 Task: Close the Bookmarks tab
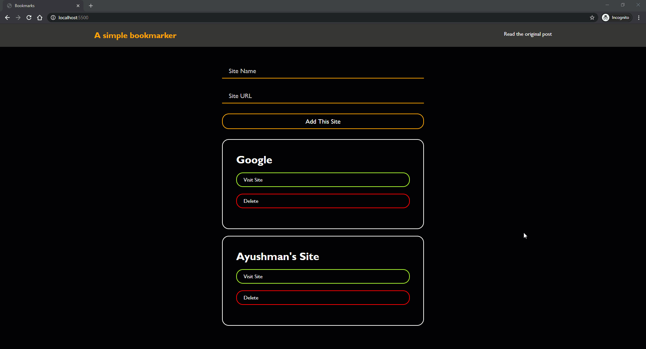click(x=78, y=6)
